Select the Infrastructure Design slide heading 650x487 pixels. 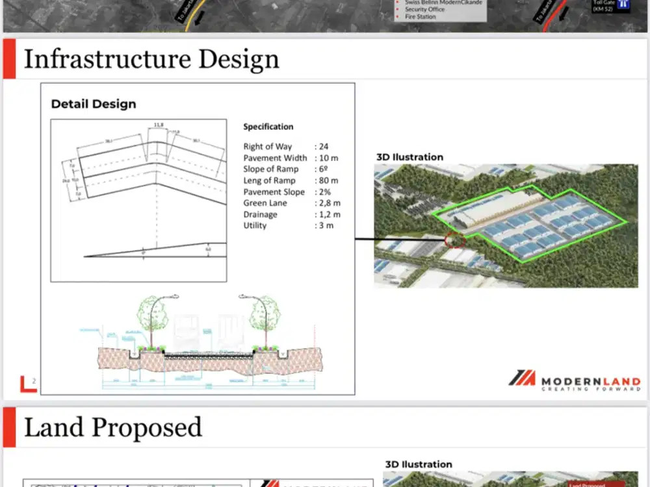(x=151, y=59)
